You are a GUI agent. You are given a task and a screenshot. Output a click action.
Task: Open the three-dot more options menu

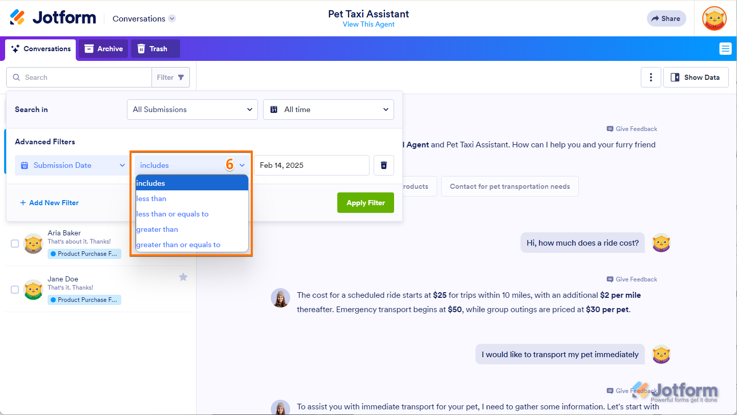click(x=651, y=77)
